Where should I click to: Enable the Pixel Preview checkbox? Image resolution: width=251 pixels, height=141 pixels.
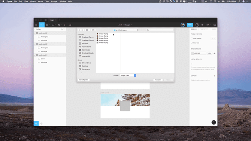click(192, 39)
